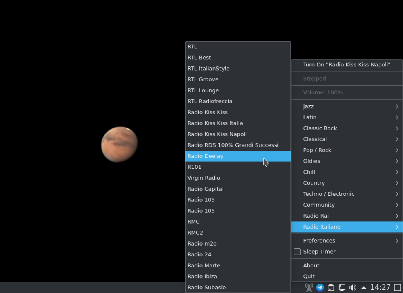Click the Radiotray antenna tray icon

pos(309,287)
